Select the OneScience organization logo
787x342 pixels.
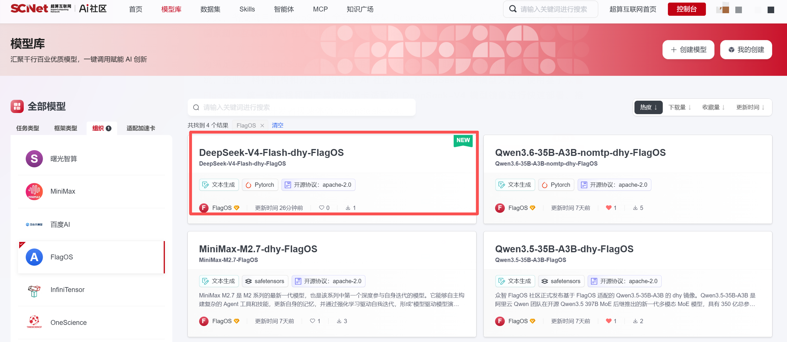34,322
